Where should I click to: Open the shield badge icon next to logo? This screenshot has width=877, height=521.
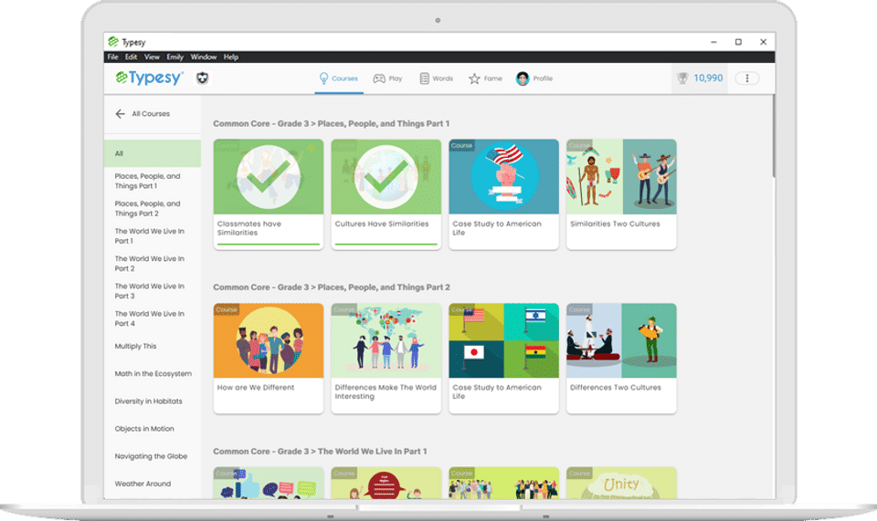(x=203, y=78)
